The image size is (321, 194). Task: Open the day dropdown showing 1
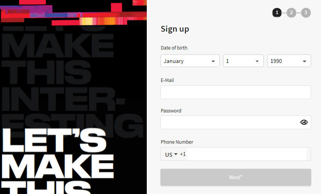coord(243,61)
